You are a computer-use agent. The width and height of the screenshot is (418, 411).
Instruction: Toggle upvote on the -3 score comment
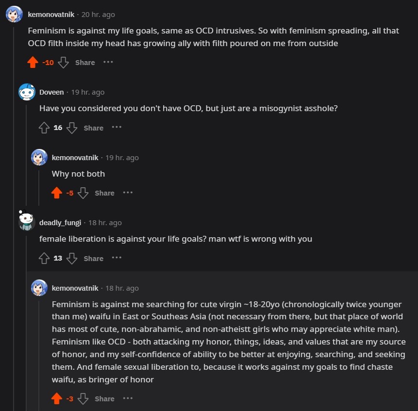click(56, 398)
